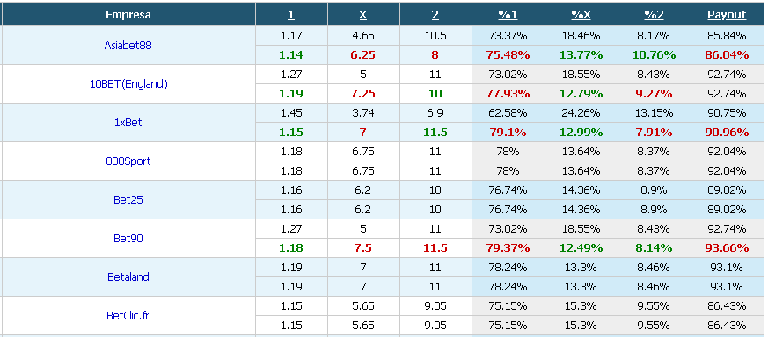Select the Bet90 current payout 93.66%
Image resolution: width=768 pixels, height=337 pixels.
tap(727, 248)
